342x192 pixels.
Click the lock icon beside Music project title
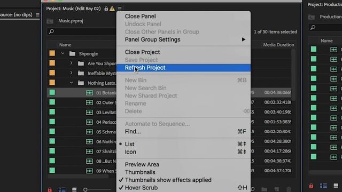(106, 9)
